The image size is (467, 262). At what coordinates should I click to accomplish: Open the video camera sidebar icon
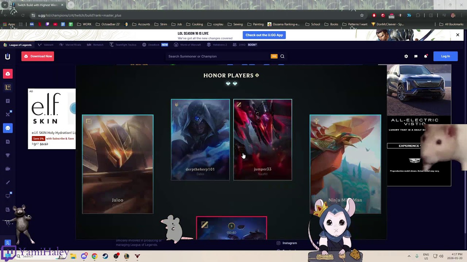[8, 169]
